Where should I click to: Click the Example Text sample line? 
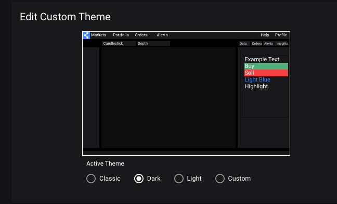262,59
